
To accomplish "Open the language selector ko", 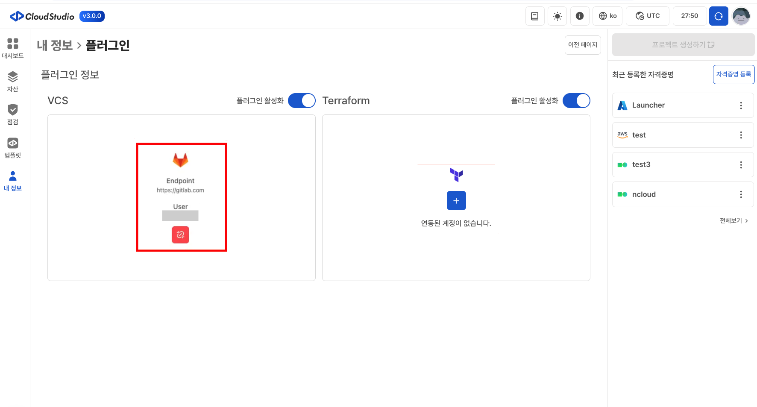I will click(x=607, y=16).
